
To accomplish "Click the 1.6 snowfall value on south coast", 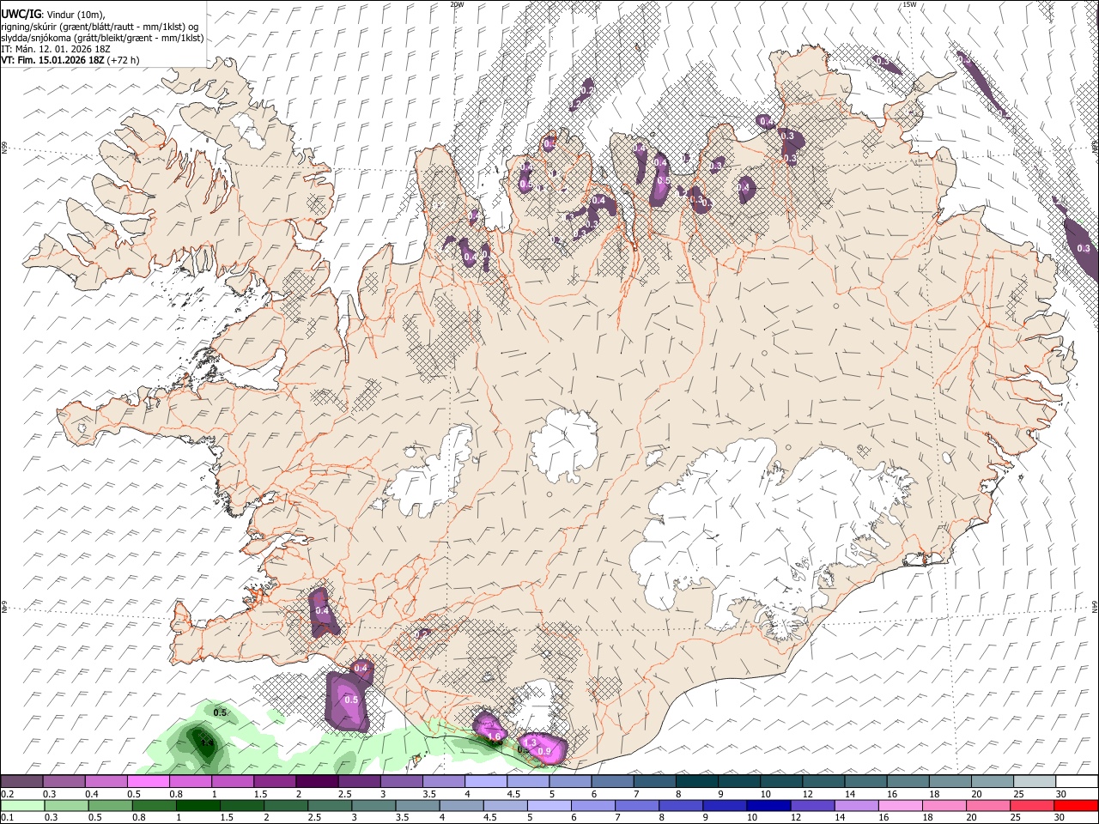I will [494, 736].
